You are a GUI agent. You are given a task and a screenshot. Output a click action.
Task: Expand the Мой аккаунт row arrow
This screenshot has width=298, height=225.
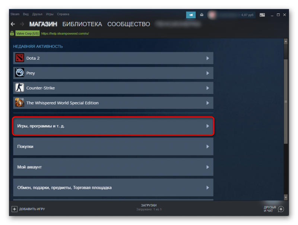208,167
